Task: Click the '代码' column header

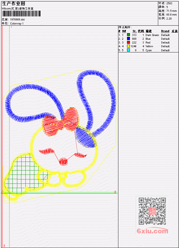Action: (x=141, y=31)
